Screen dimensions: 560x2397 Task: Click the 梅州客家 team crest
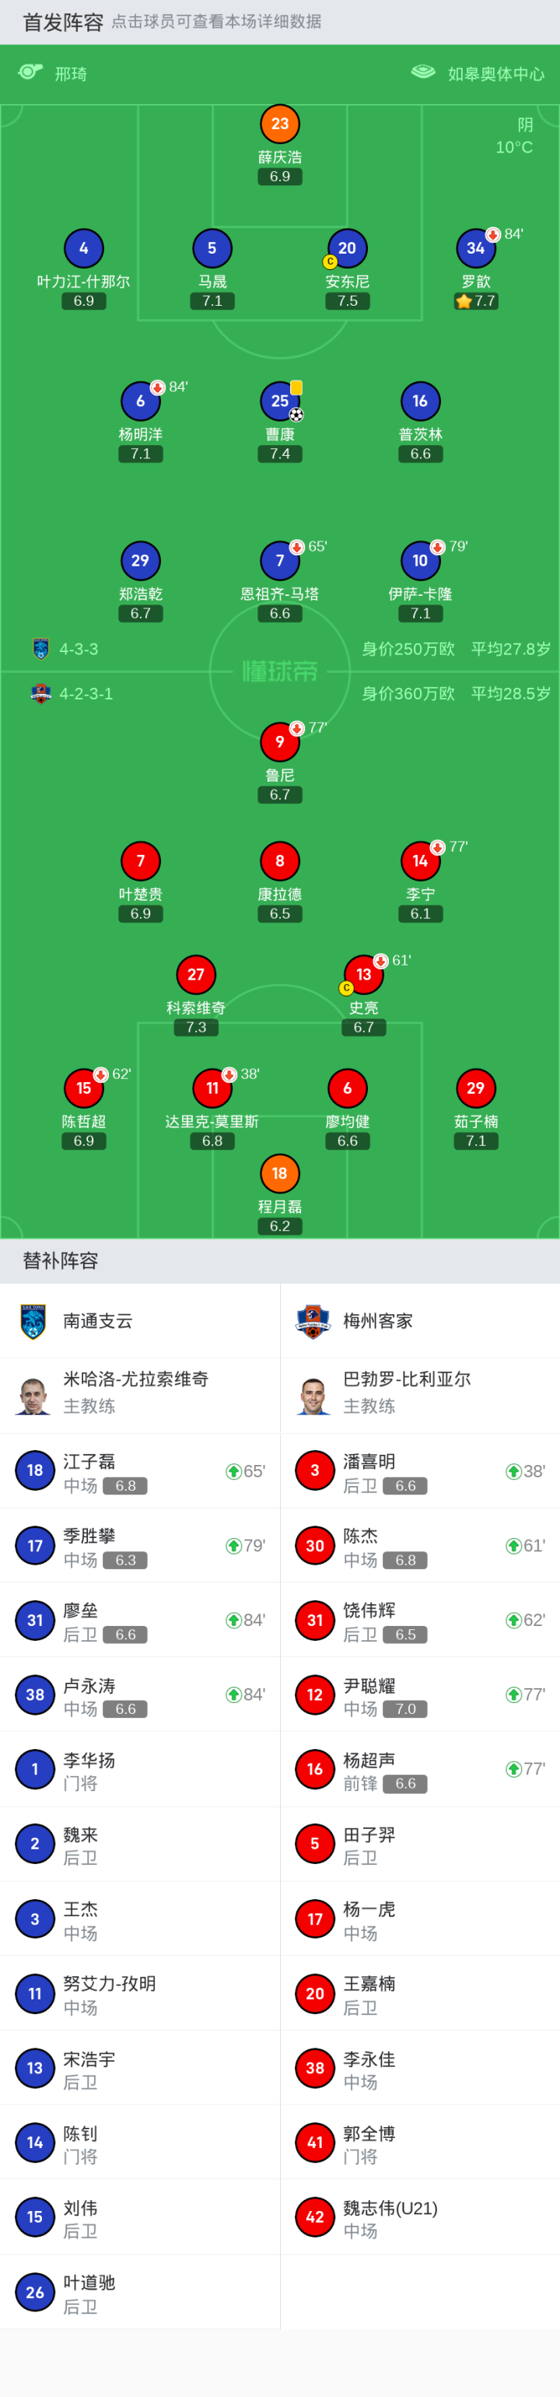tap(313, 1320)
